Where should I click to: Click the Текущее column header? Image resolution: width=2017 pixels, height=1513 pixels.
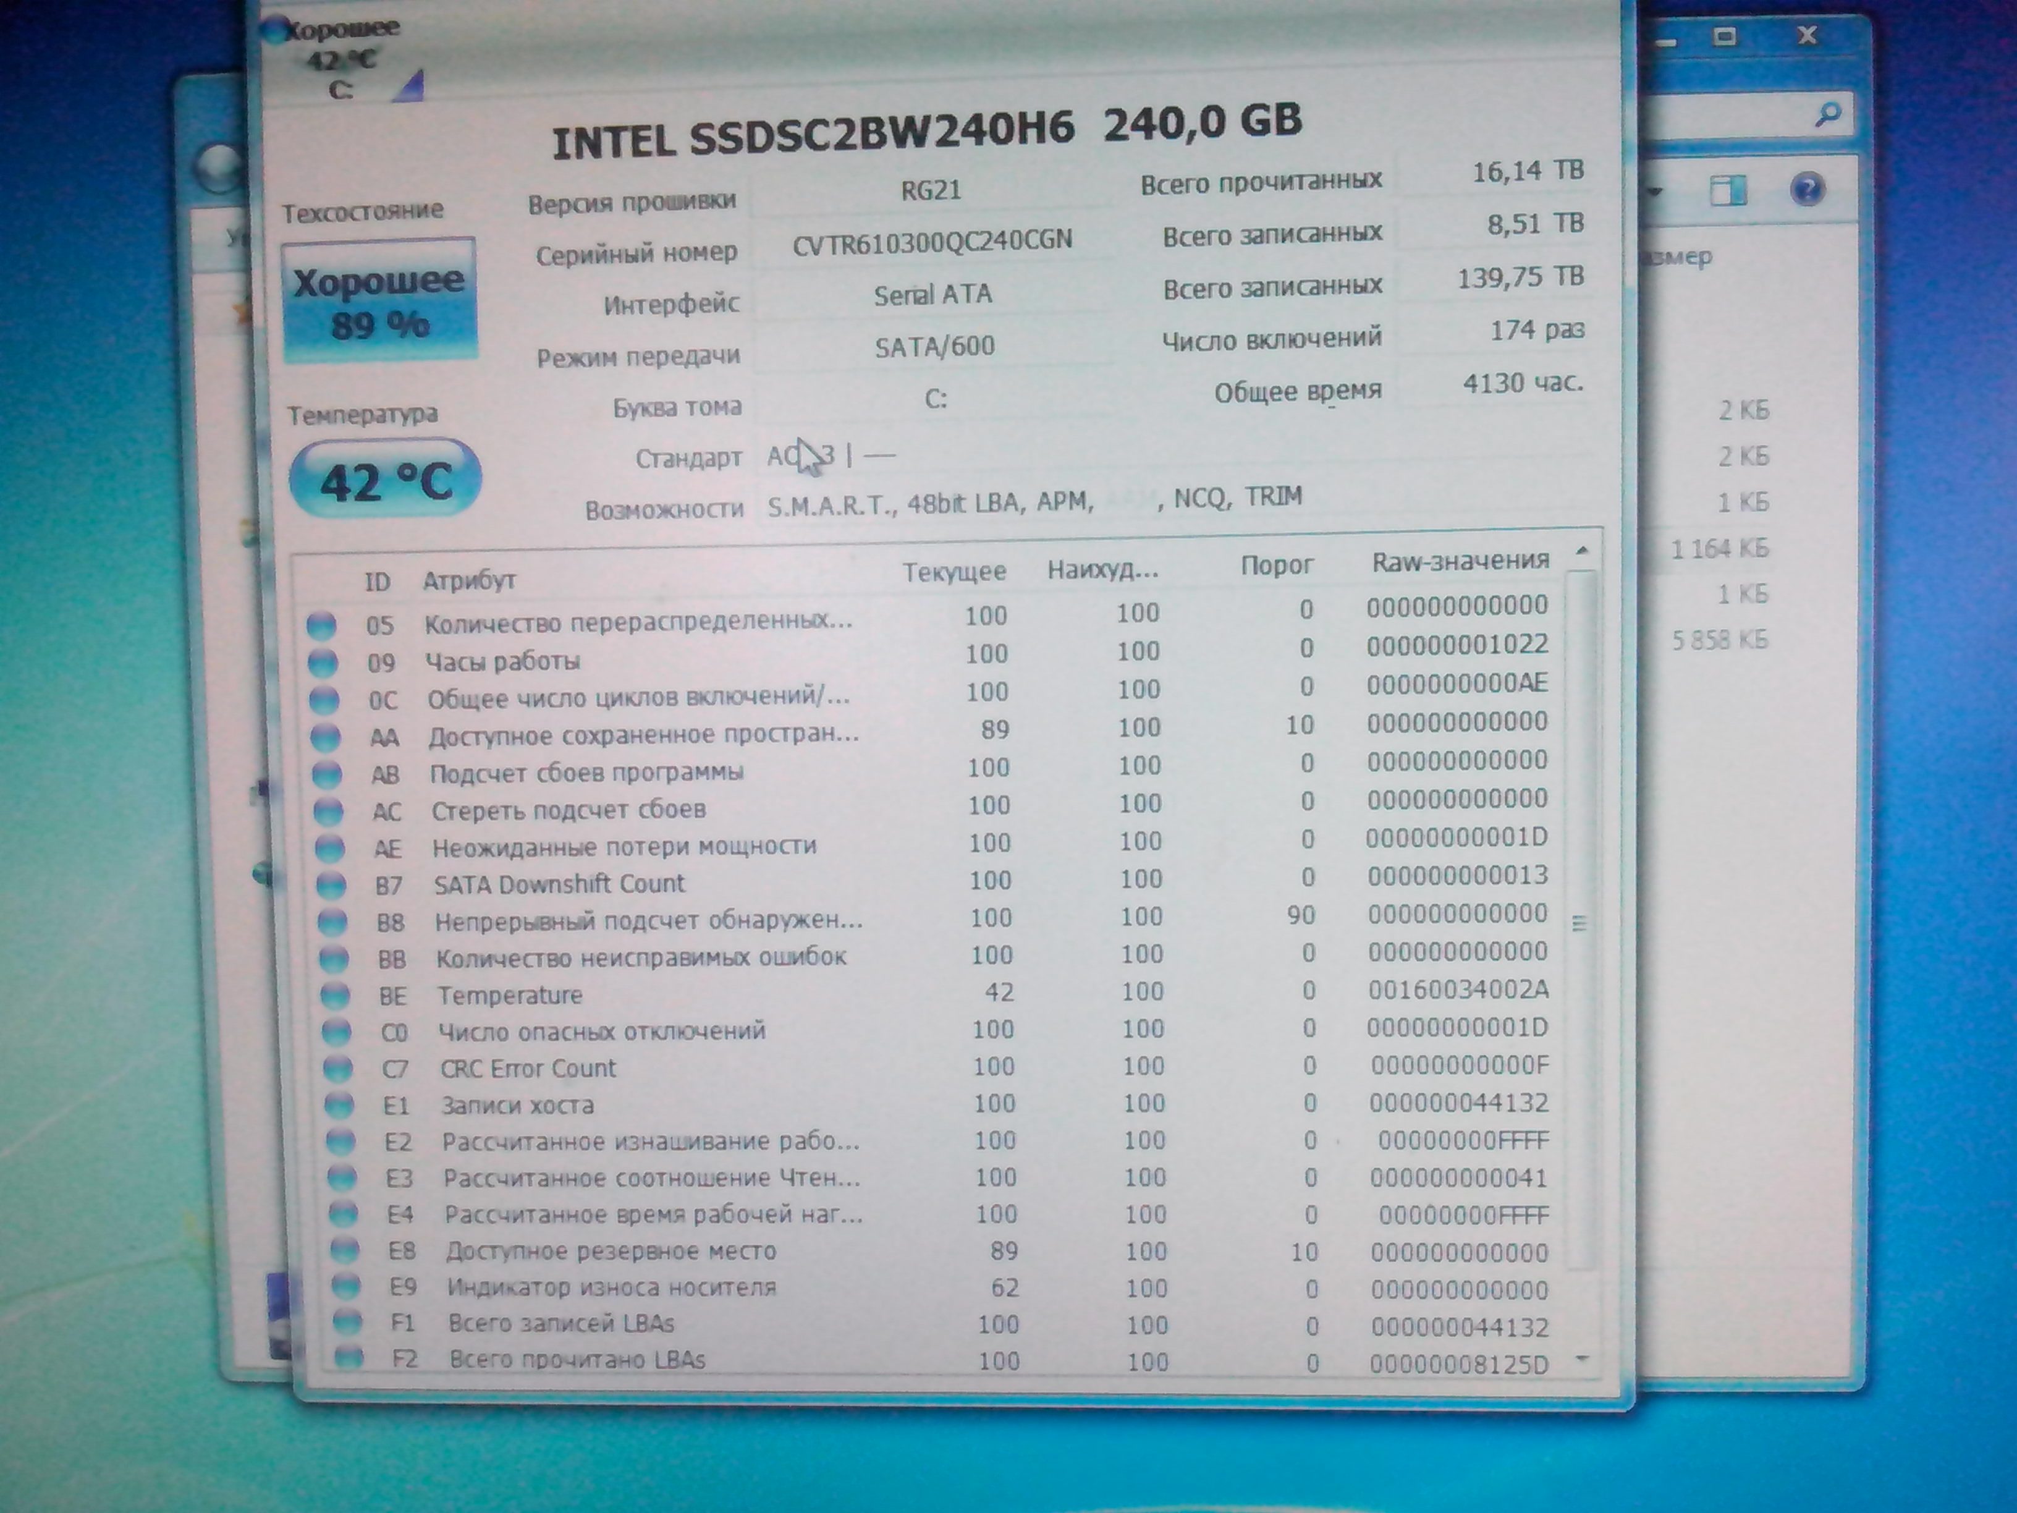point(955,572)
